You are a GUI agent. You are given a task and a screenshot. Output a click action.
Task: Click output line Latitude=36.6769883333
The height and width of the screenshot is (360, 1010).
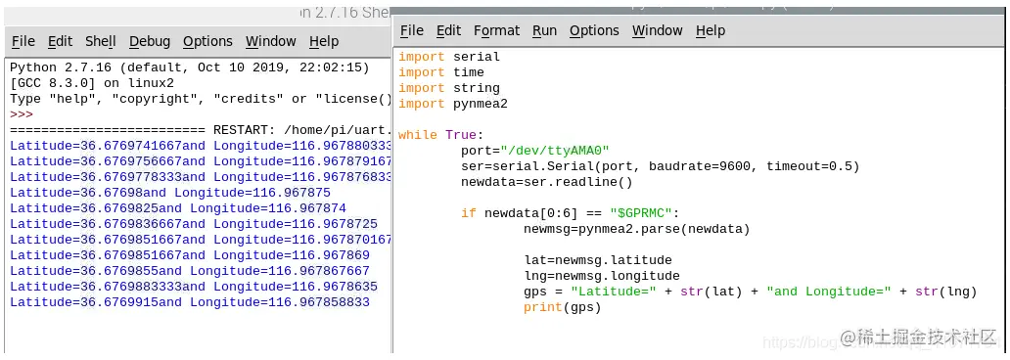(x=194, y=287)
